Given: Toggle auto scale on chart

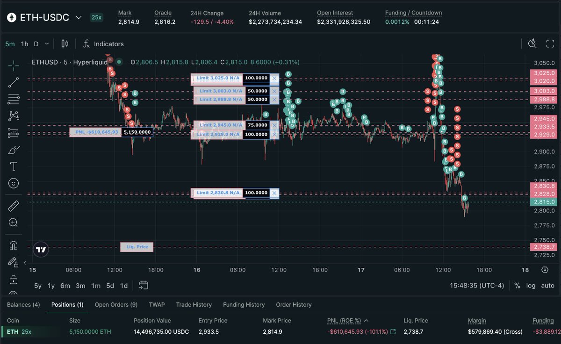Looking at the screenshot, I should coord(547,286).
